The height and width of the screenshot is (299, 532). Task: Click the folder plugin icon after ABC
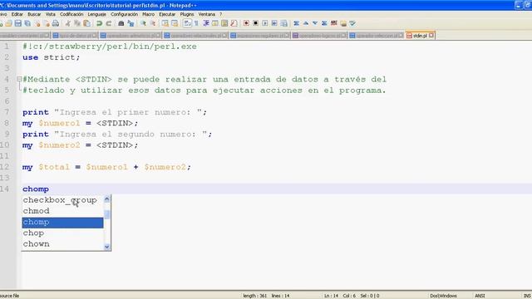click(343, 23)
